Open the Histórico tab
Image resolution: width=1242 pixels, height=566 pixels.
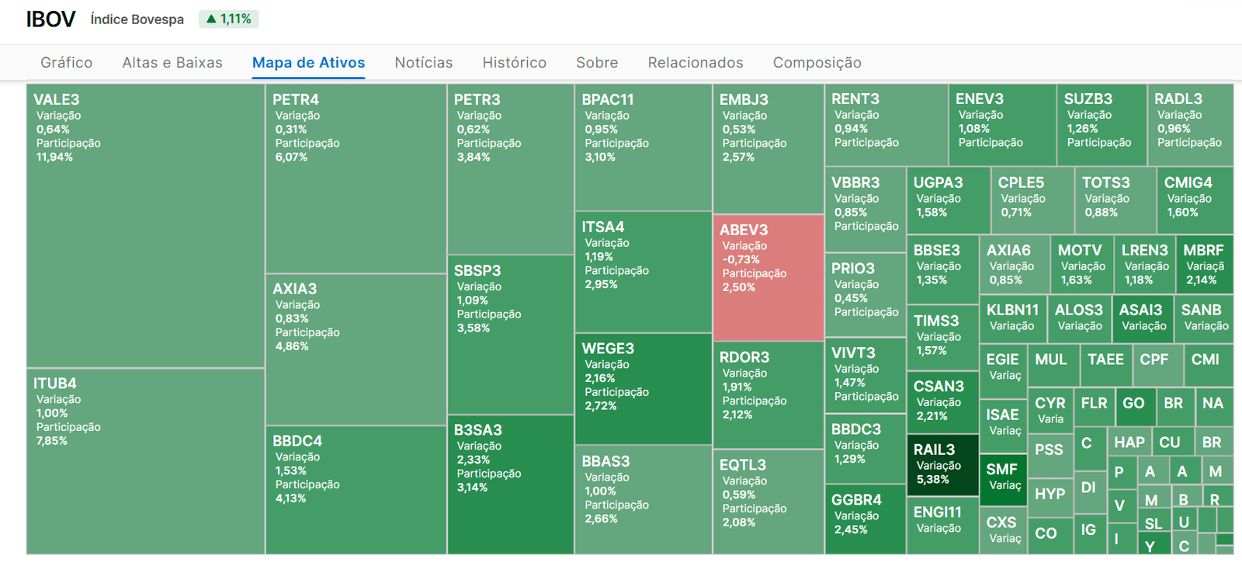(514, 63)
